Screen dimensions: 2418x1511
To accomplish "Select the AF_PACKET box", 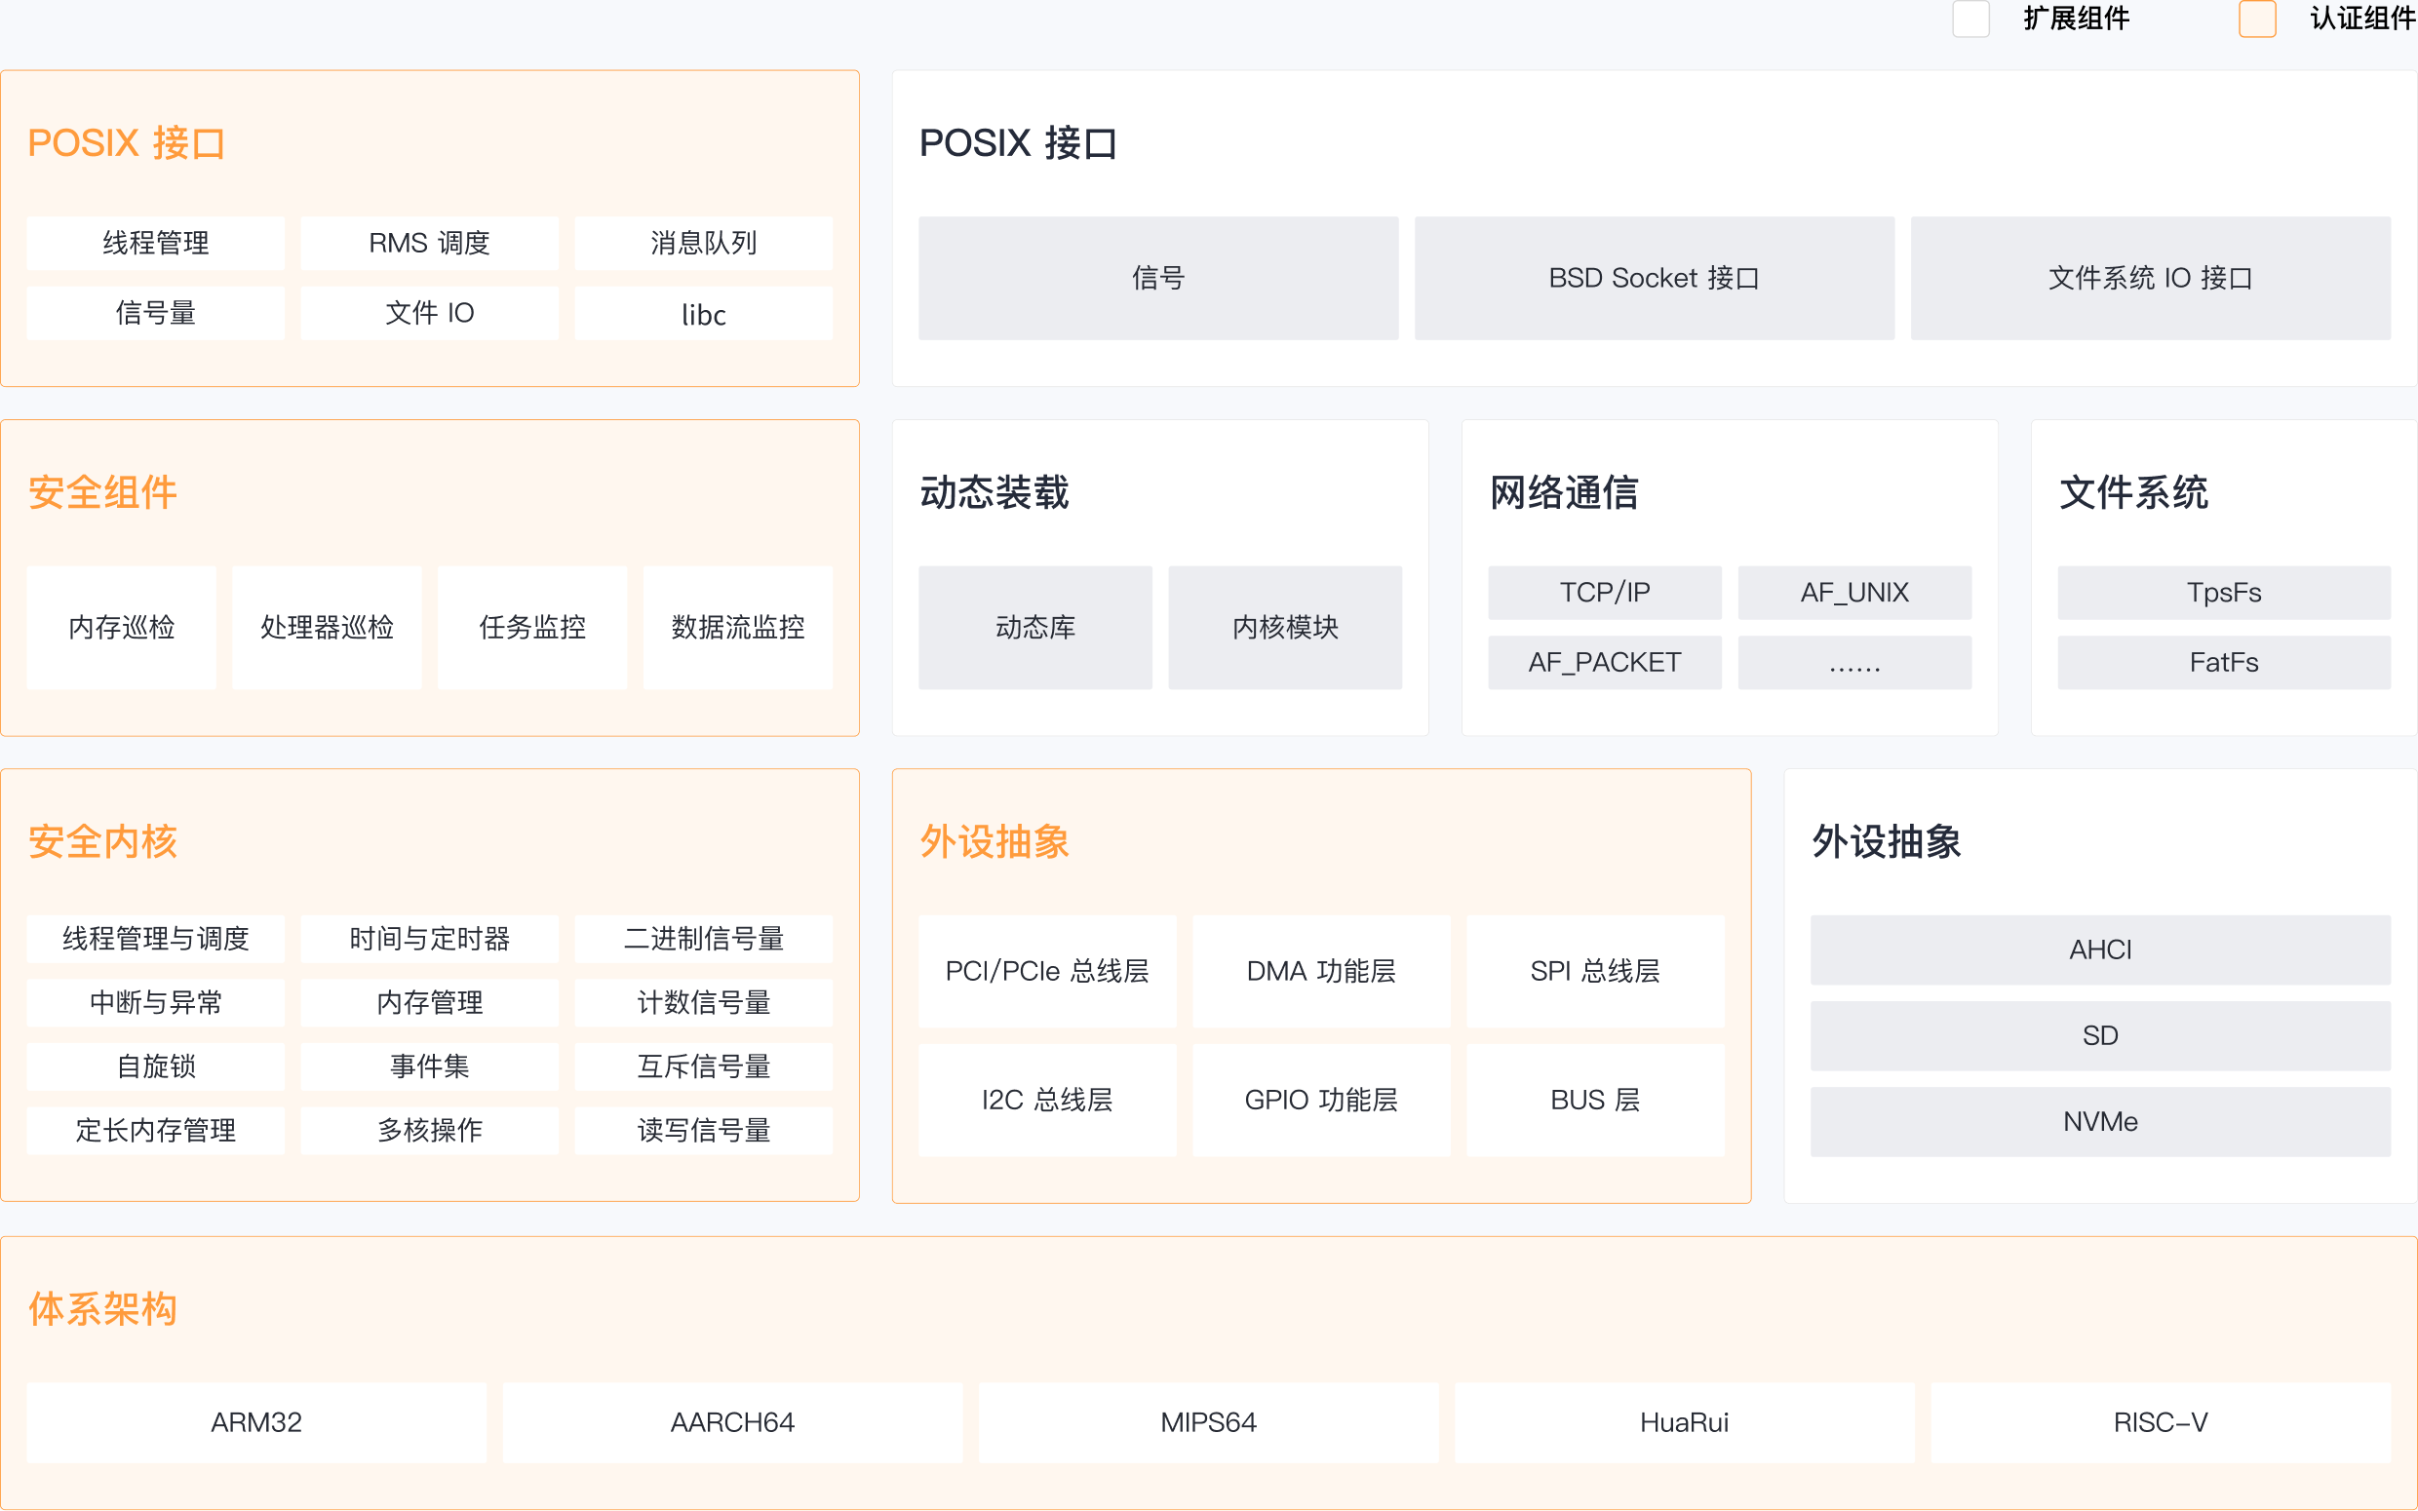I will tap(1605, 663).
